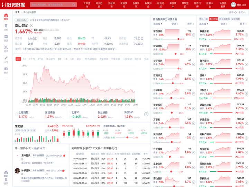Select the 1年 chart range
Image resolution: width=249 pixels, height=187 pixels.
59,59
